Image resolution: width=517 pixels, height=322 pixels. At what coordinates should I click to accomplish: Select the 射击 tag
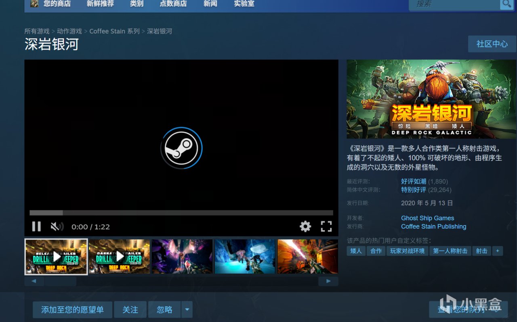[x=481, y=251]
